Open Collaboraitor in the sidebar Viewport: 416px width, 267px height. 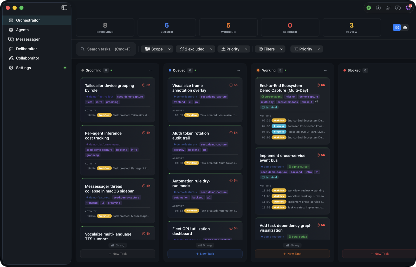(37, 58)
